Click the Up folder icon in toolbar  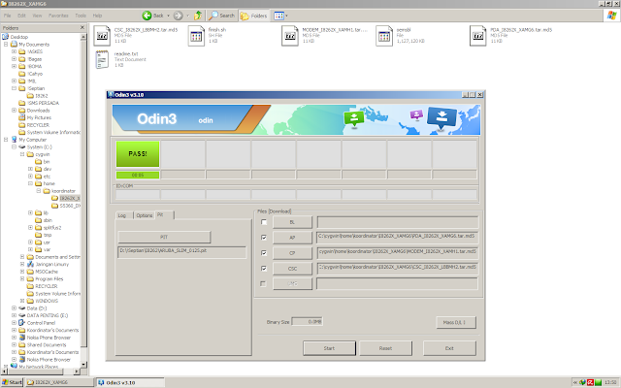tap(198, 16)
